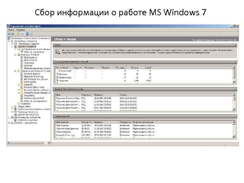Viewport: 244px width, 183px height.
Task: Select Локальные пользователи и группы
Action: 34,109
